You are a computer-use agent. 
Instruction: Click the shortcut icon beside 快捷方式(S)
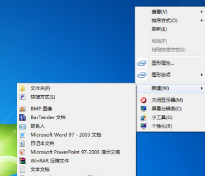pos(22,97)
